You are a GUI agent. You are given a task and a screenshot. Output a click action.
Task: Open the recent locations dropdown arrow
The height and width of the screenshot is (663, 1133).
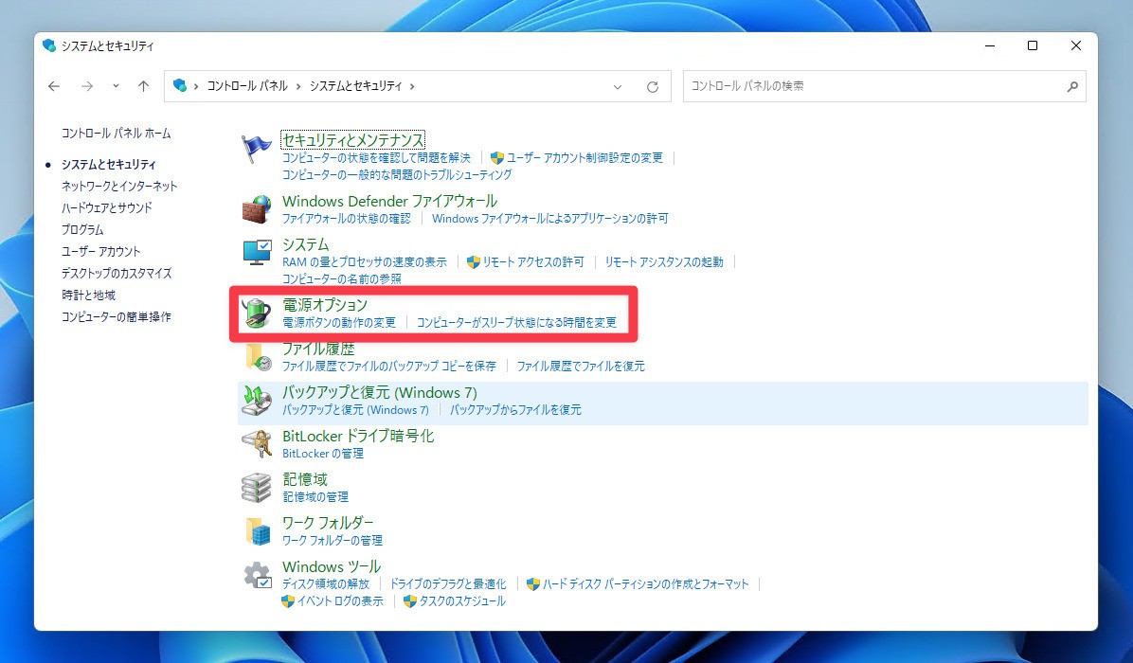click(116, 86)
